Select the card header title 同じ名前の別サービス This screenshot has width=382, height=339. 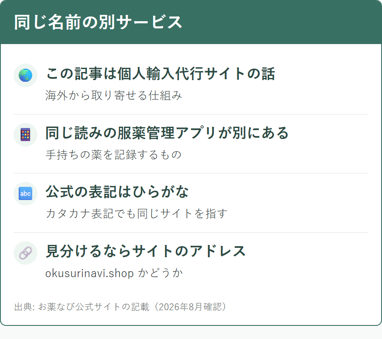click(x=98, y=22)
